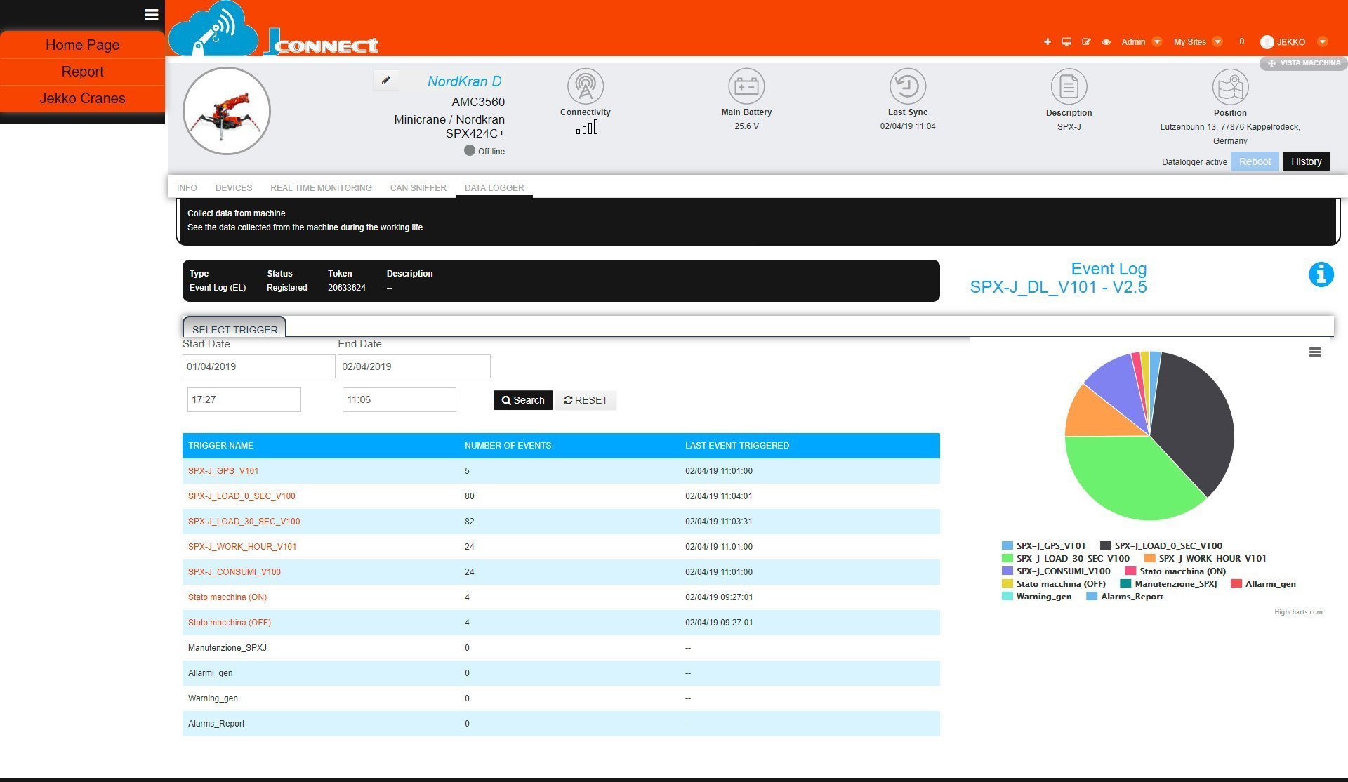Switch to the REAL TIME MONITORING tab
1348x782 pixels.
(x=321, y=187)
